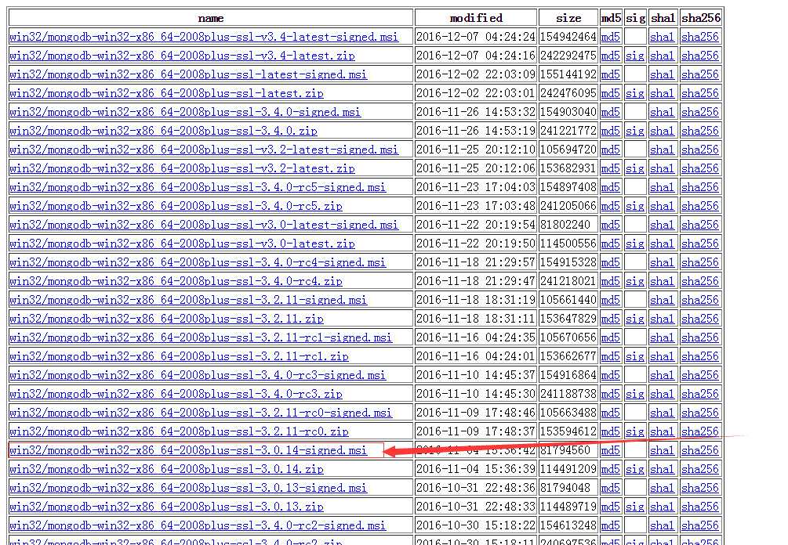Select the size value 81802240
This screenshot has height=545, width=788.
pos(565,225)
